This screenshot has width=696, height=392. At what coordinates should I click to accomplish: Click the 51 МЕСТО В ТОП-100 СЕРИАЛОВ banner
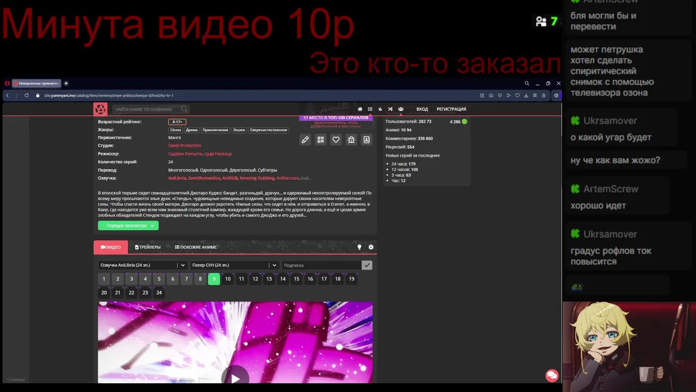(x=336, y=118)
